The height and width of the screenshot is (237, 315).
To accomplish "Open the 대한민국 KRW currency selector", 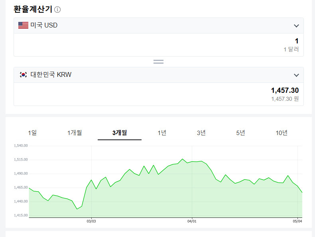I will point(159,75).
